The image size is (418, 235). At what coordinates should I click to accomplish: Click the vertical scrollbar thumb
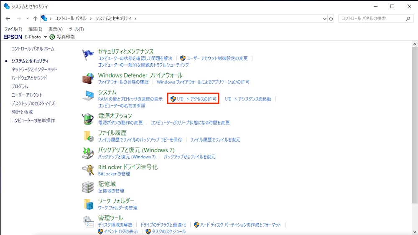(x=415, y=125)
